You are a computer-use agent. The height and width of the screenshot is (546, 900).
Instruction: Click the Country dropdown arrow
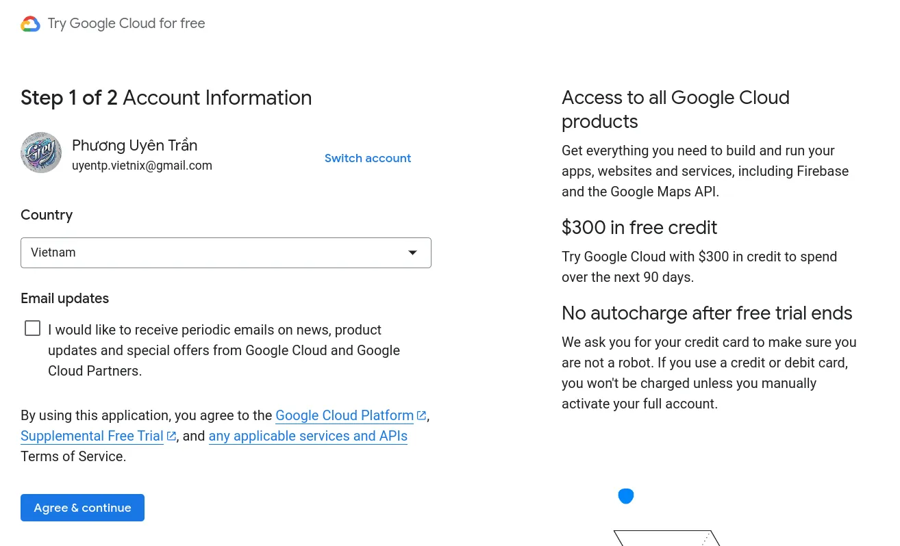click(x=412, y=252)
